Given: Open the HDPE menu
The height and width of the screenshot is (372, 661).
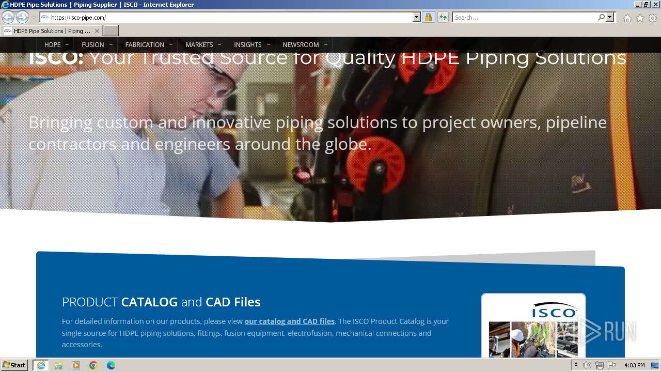Looking at the screenshot, I should pos(53,44).
